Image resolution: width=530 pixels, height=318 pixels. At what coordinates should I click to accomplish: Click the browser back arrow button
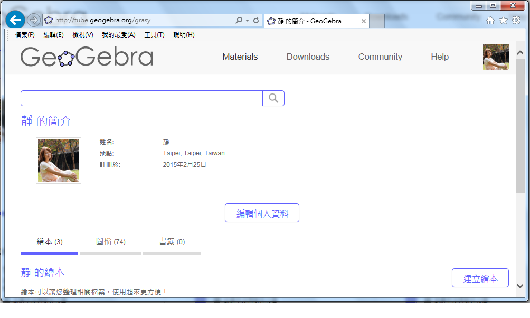[x=15, y=20]
